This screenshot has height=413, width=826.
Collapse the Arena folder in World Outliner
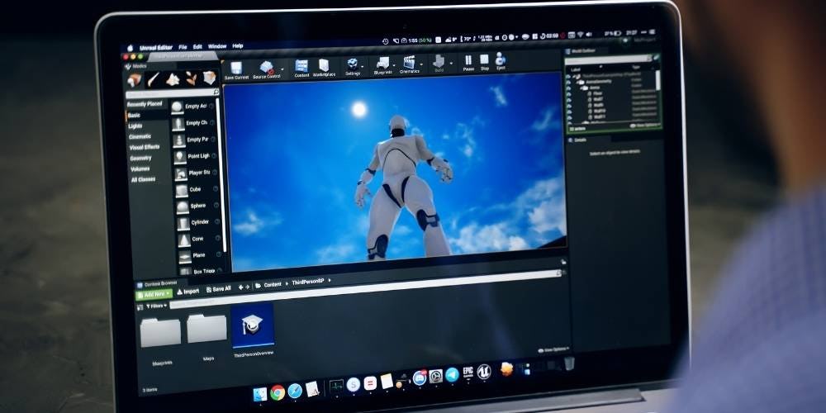pos(582,88)
